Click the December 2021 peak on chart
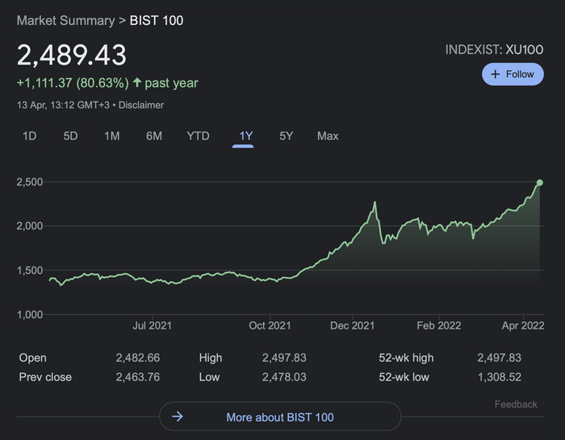The height and width of the screenshot is (440, 565). pos(375,202)
